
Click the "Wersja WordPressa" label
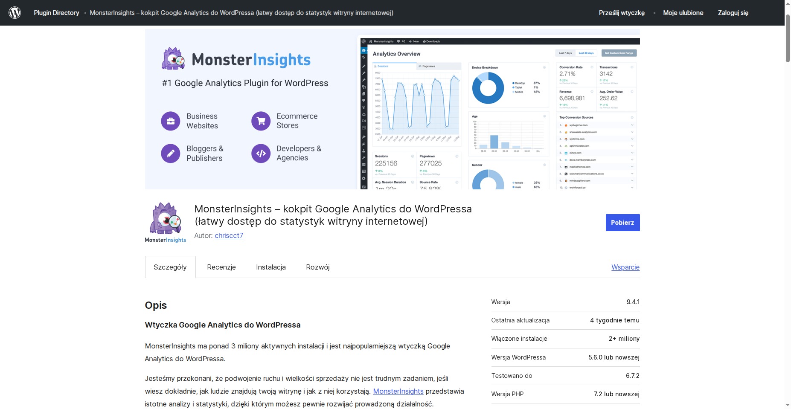(518, 357)
